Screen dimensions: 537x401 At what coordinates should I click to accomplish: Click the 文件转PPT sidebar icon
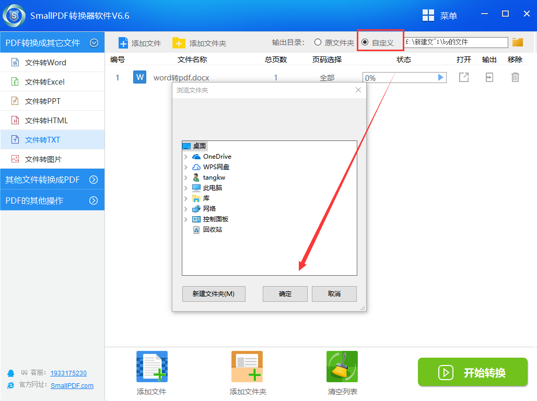(x=15, y=101)
